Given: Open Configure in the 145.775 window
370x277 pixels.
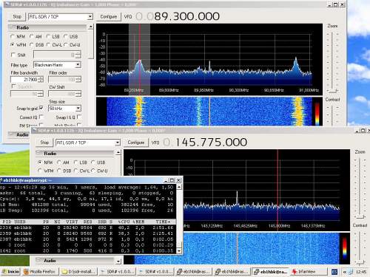Looking at the screenshot, I should pyautogui.click(x=136, y=143).
